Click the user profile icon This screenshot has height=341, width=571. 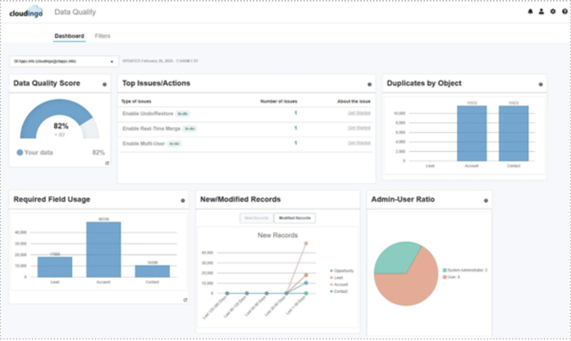[x=541, y=12]
